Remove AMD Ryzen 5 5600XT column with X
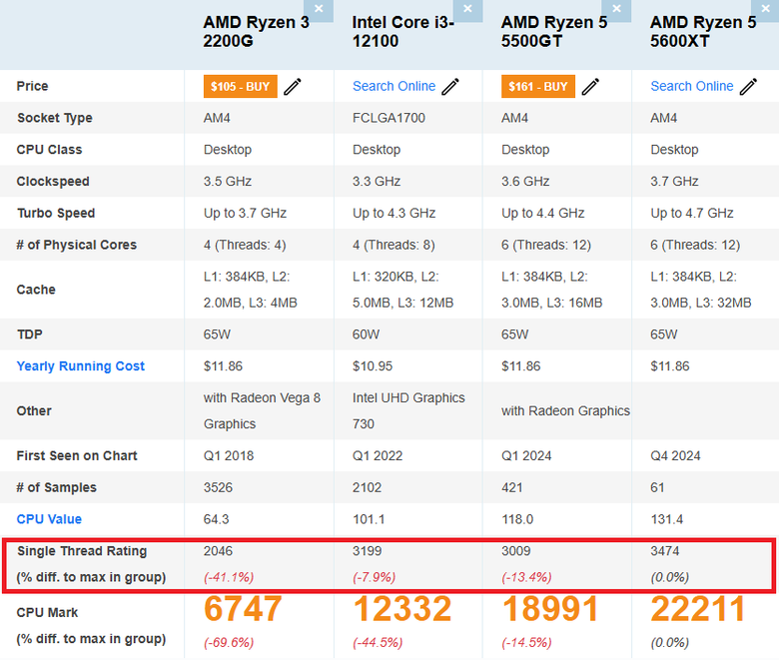Image resolution: width=779 pixels, height=660 pixels. pyautogui.click(x=766, y=9)
